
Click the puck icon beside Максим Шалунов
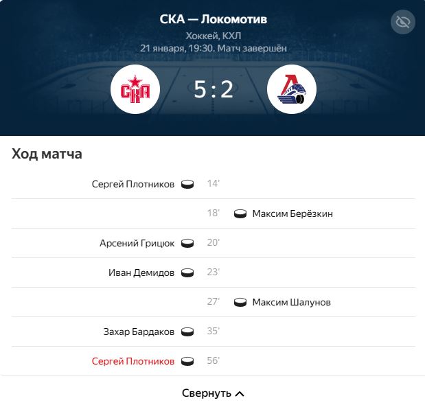point(240,302)
